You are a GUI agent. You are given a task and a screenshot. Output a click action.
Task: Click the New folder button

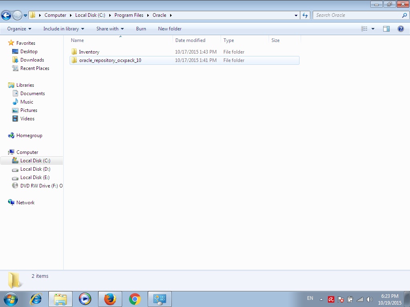[170, 29]
